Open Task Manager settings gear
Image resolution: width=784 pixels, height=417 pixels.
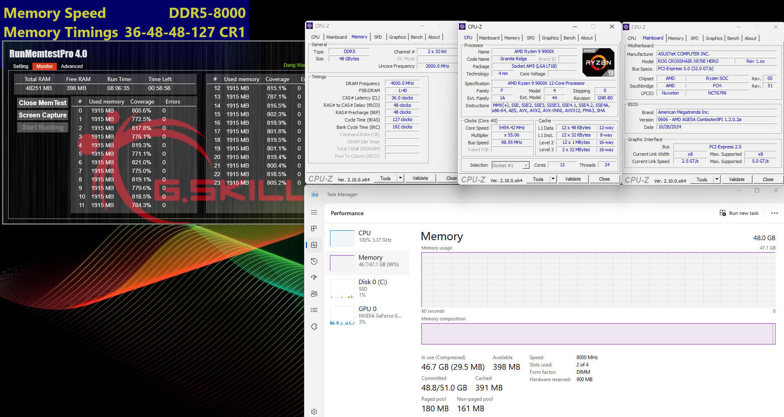[x=314, y=412]
